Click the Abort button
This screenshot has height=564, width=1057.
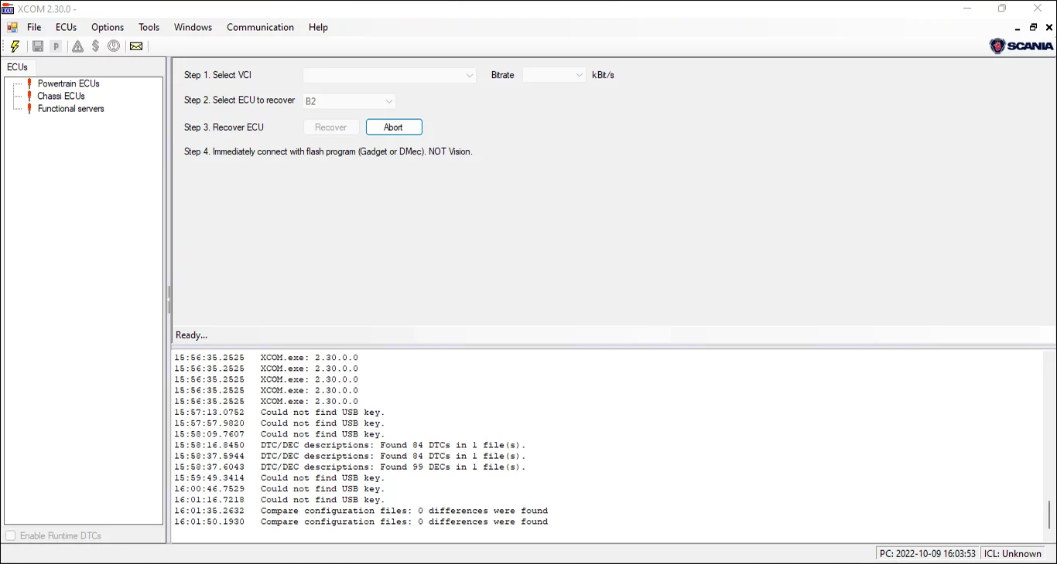(x=394, y=127)
